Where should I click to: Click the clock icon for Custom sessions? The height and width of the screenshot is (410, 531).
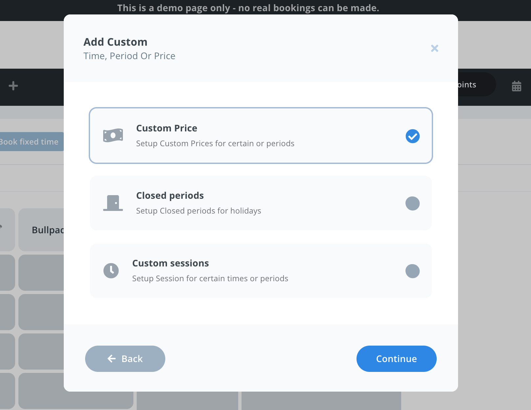(x=111, y=271)
